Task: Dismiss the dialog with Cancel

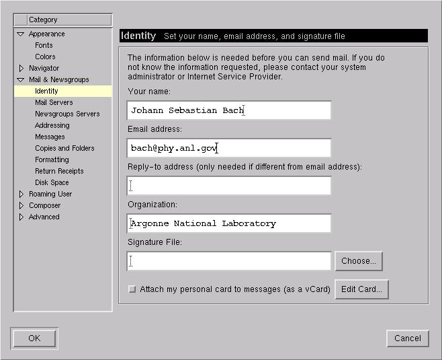Action: (x=408, y=338)
